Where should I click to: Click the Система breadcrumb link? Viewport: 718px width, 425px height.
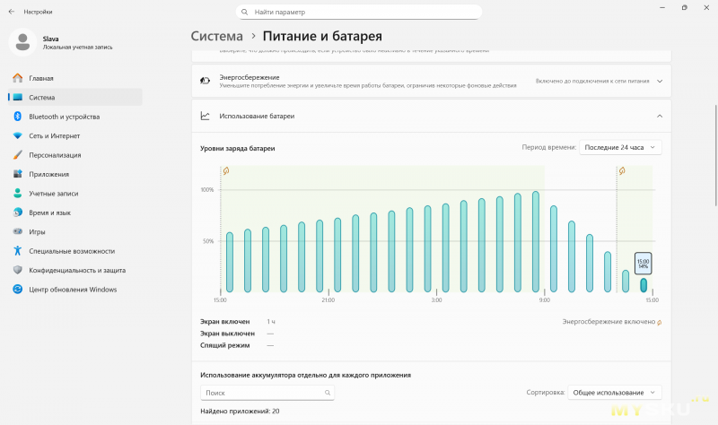click(216, 37)
